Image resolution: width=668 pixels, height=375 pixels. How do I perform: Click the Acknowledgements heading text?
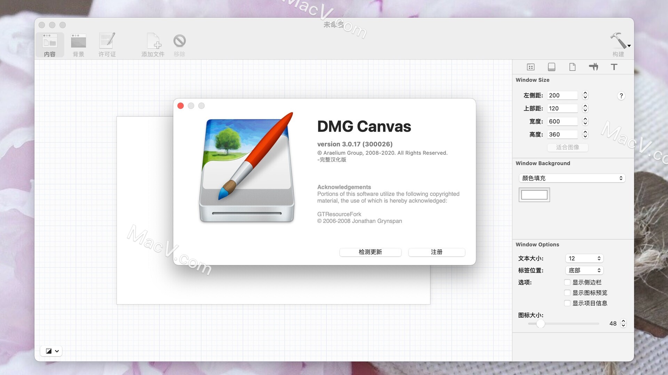pyautogui.click(x=344, y=187)
